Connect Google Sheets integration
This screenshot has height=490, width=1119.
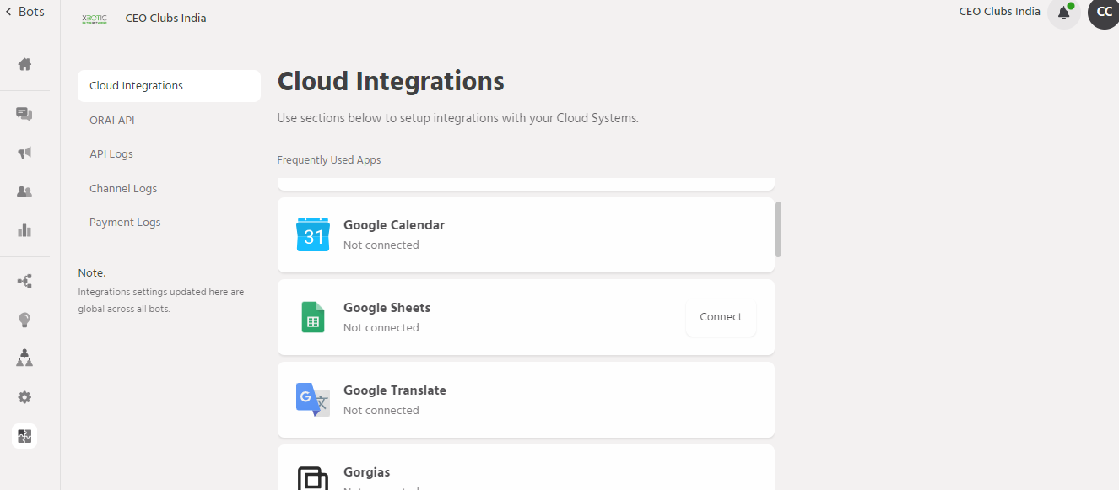tap(721, 317)
